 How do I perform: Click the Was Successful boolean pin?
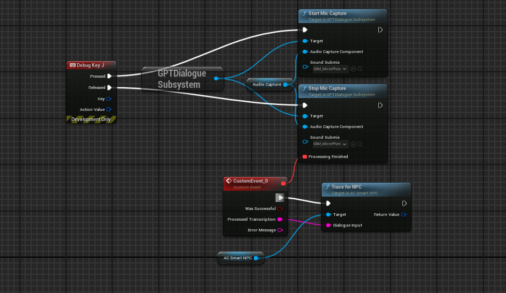pyautogui.click(x=280, y=208)
